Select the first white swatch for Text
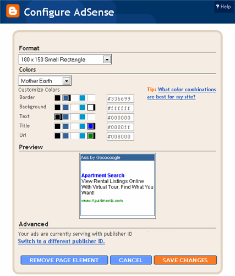The image size is (235, 276). tap(74, 117)
